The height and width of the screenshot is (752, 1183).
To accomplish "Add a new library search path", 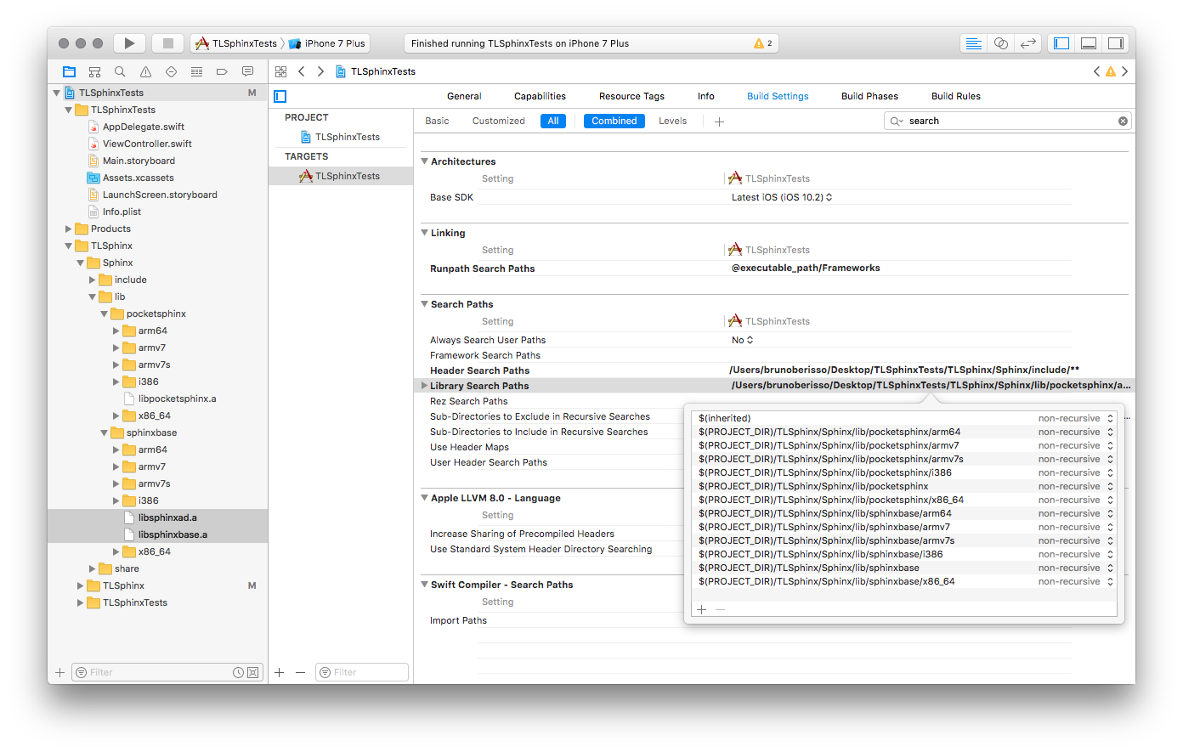I will 702,609.
